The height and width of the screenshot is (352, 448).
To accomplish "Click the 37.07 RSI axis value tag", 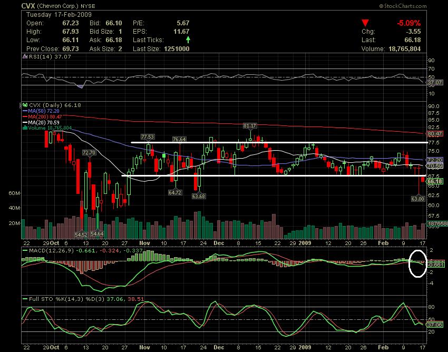I will (434, 83).
